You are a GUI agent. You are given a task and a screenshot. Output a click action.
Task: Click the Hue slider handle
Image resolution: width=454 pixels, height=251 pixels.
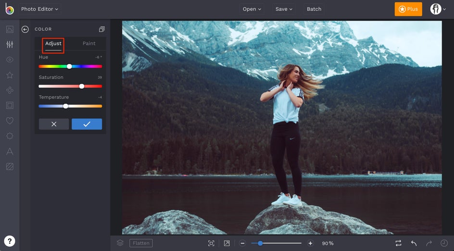coord(69,66)
